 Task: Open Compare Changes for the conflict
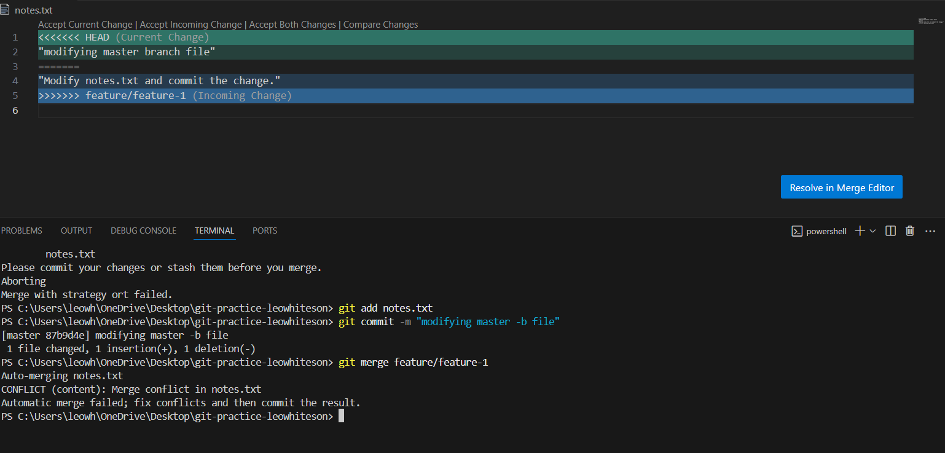point(380,25)
